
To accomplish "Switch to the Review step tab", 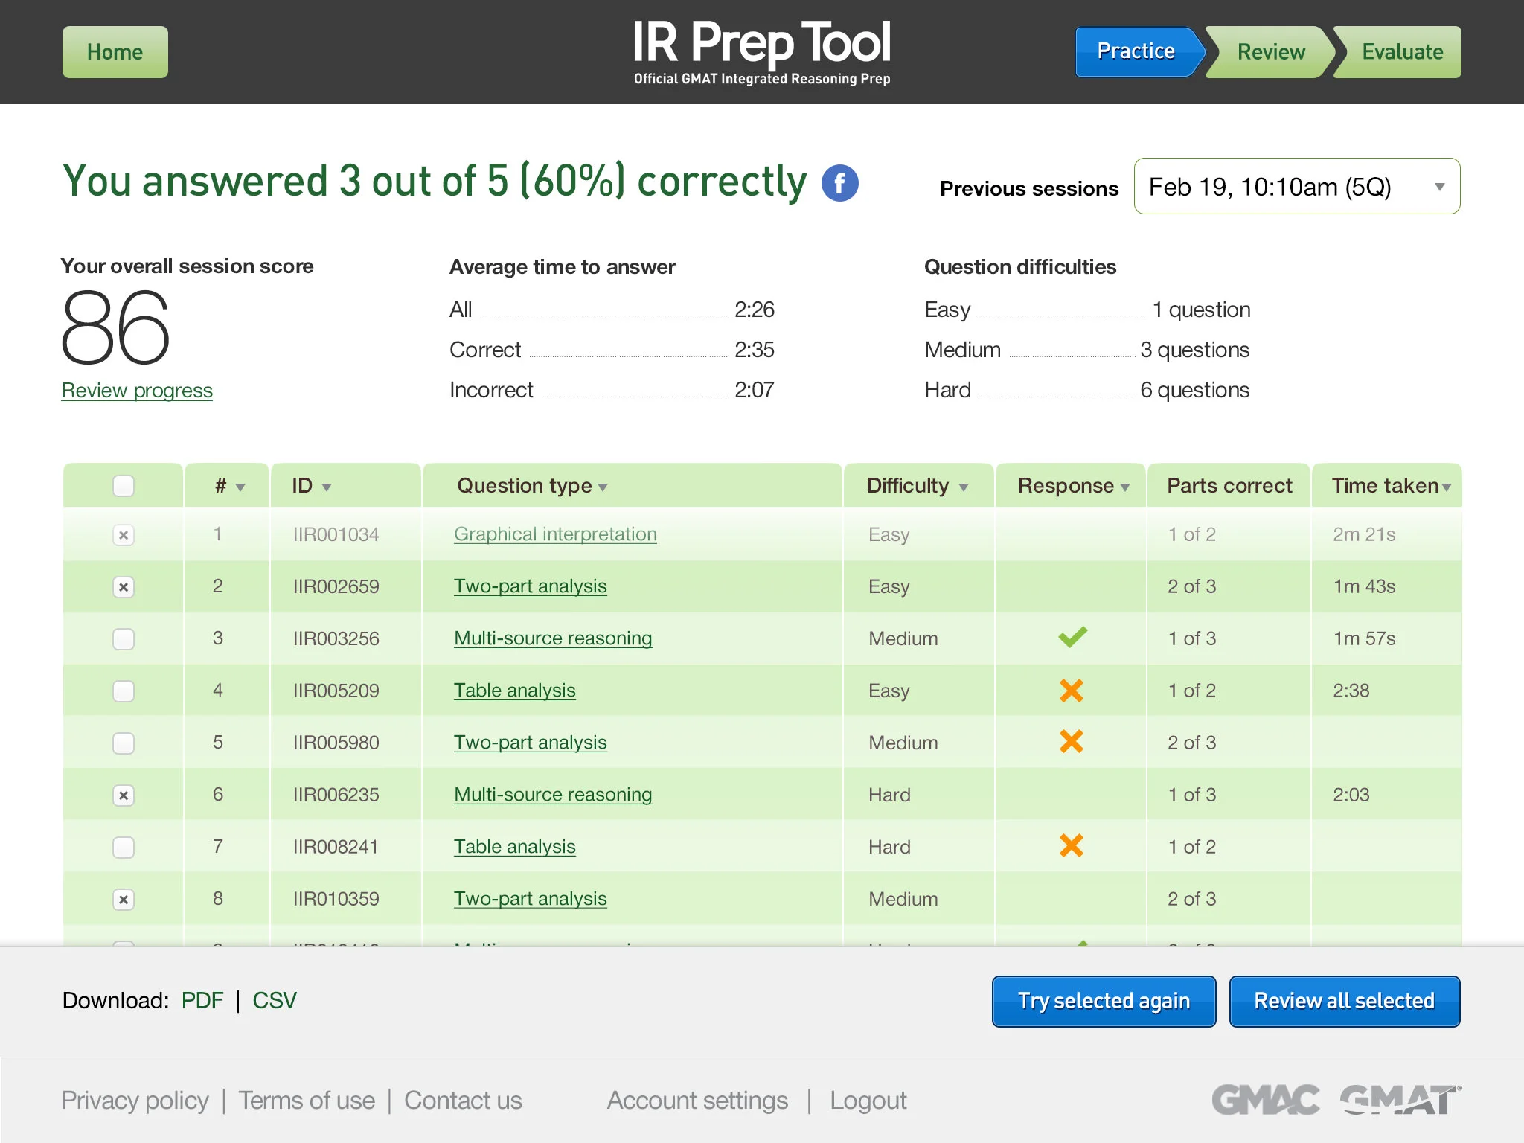I will pyautogui.click(x=1271, y=51).
